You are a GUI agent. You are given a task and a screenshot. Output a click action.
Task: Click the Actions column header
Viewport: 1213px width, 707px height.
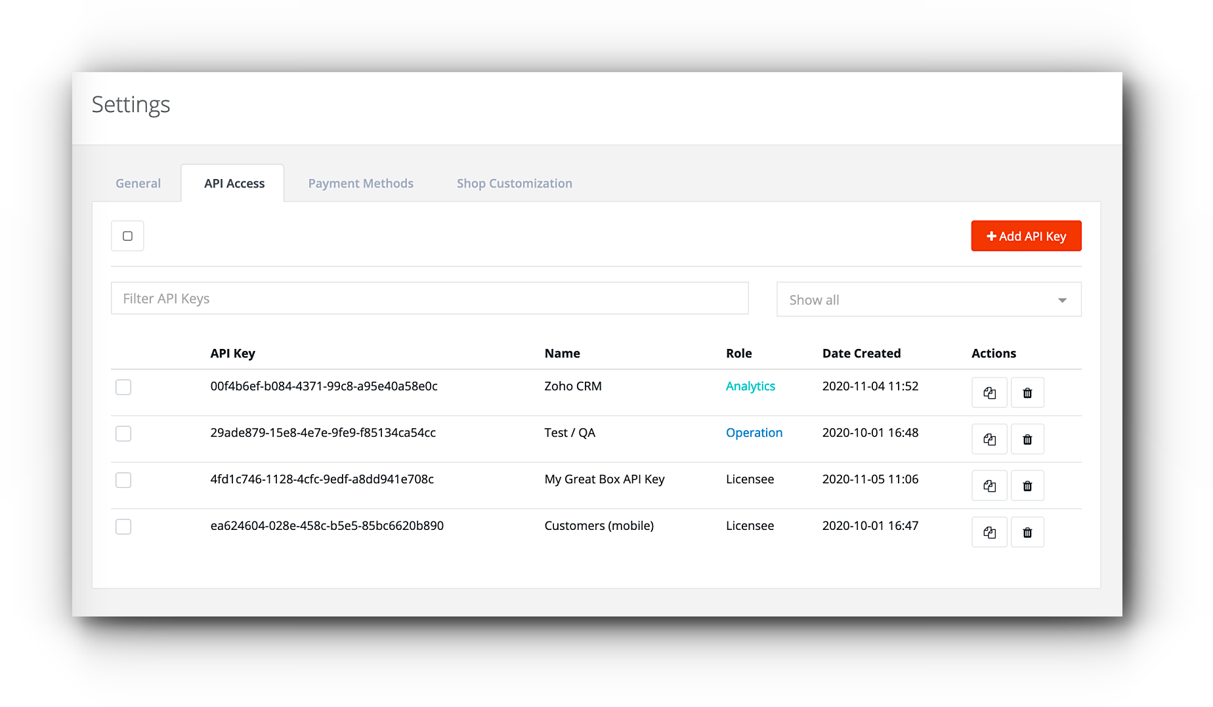[x=994, y=353]
